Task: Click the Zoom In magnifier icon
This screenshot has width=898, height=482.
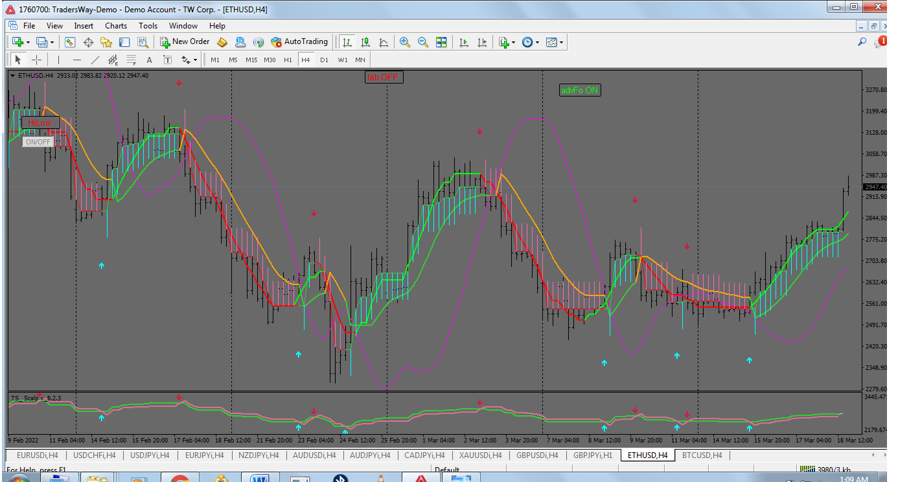Action: 405,42
